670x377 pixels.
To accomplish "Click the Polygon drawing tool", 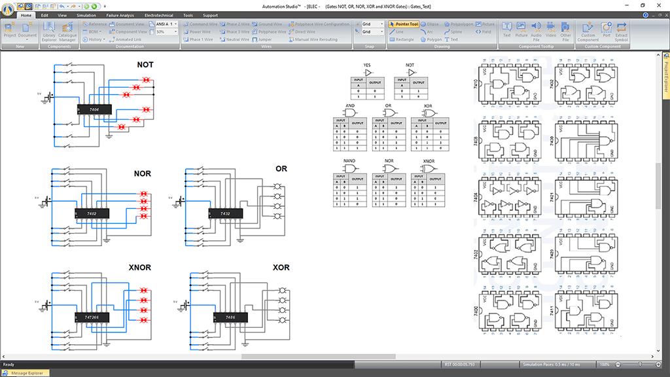I will [431, 39].
